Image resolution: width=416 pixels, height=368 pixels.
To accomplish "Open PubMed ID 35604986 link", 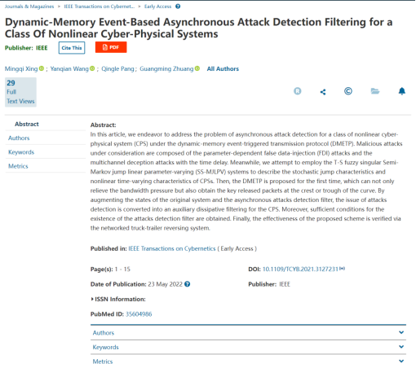I will (139, 314).
